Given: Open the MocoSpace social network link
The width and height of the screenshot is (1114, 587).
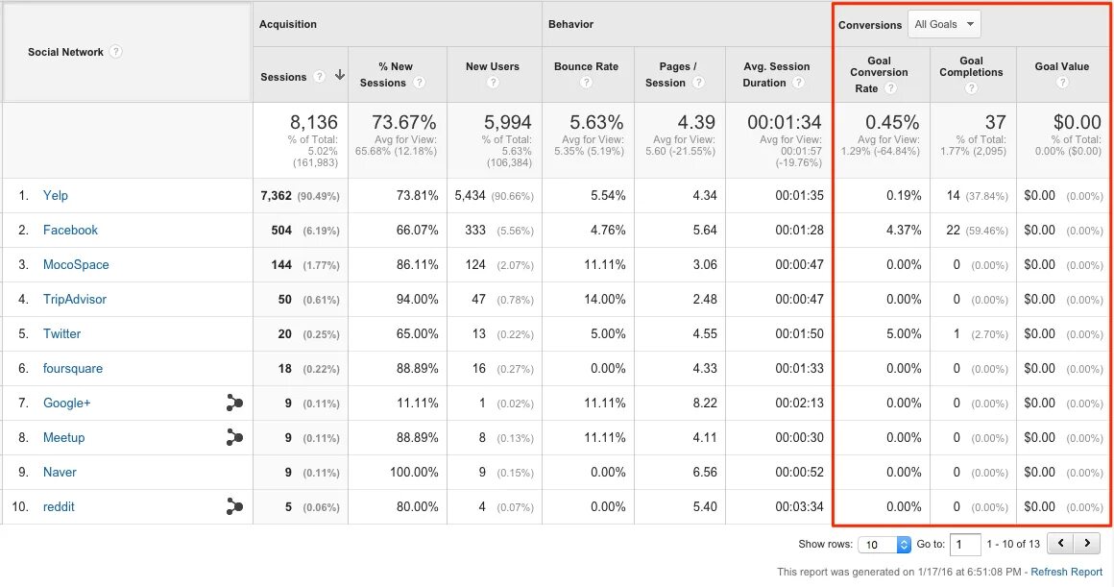Looking at the screenshot, I should click(76, 264).
